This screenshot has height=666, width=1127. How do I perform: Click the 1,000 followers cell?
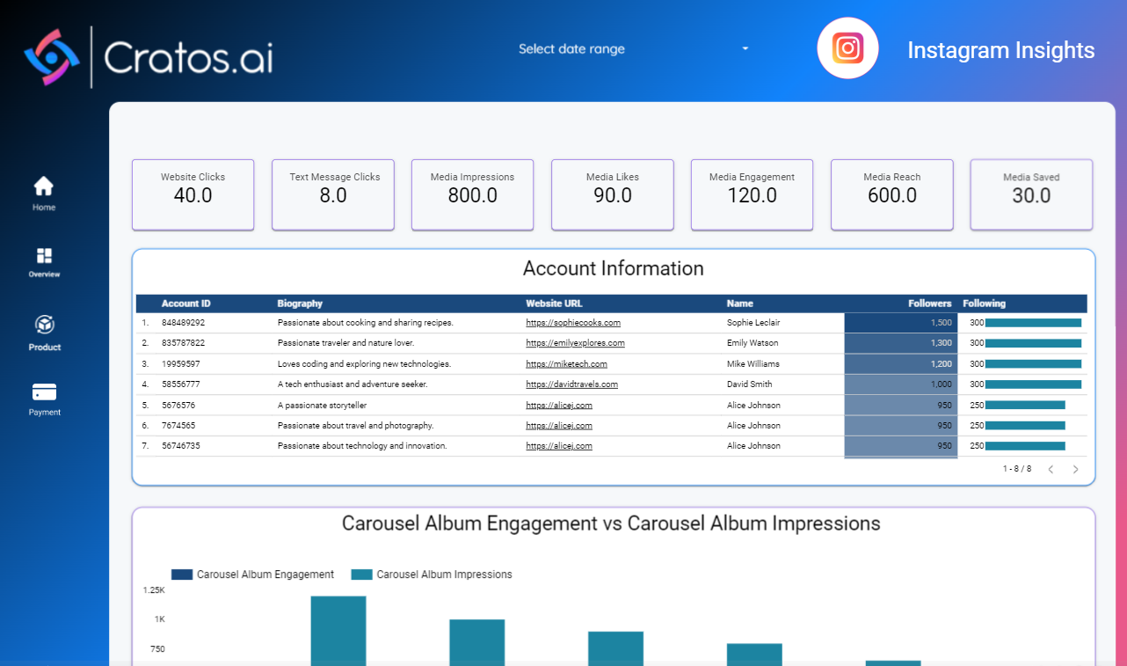pos(901,384)
